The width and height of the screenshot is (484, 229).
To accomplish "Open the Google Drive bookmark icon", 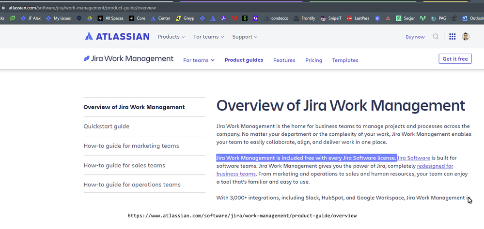I will (x=90, y=18).
